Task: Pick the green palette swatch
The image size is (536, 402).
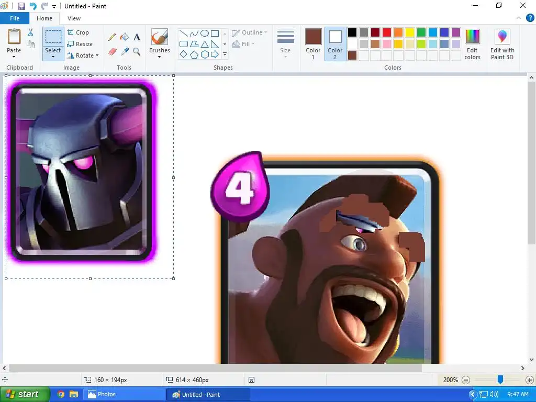Action: [x=421, y=32]
